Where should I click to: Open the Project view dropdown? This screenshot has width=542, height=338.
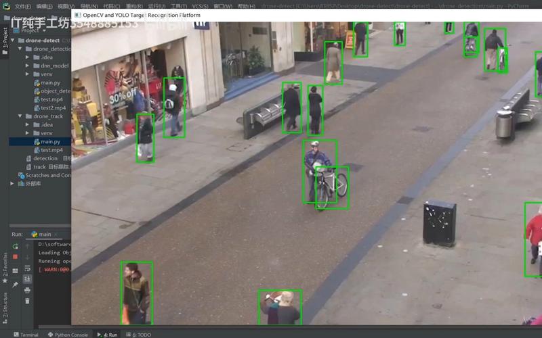tap(33, 30)
